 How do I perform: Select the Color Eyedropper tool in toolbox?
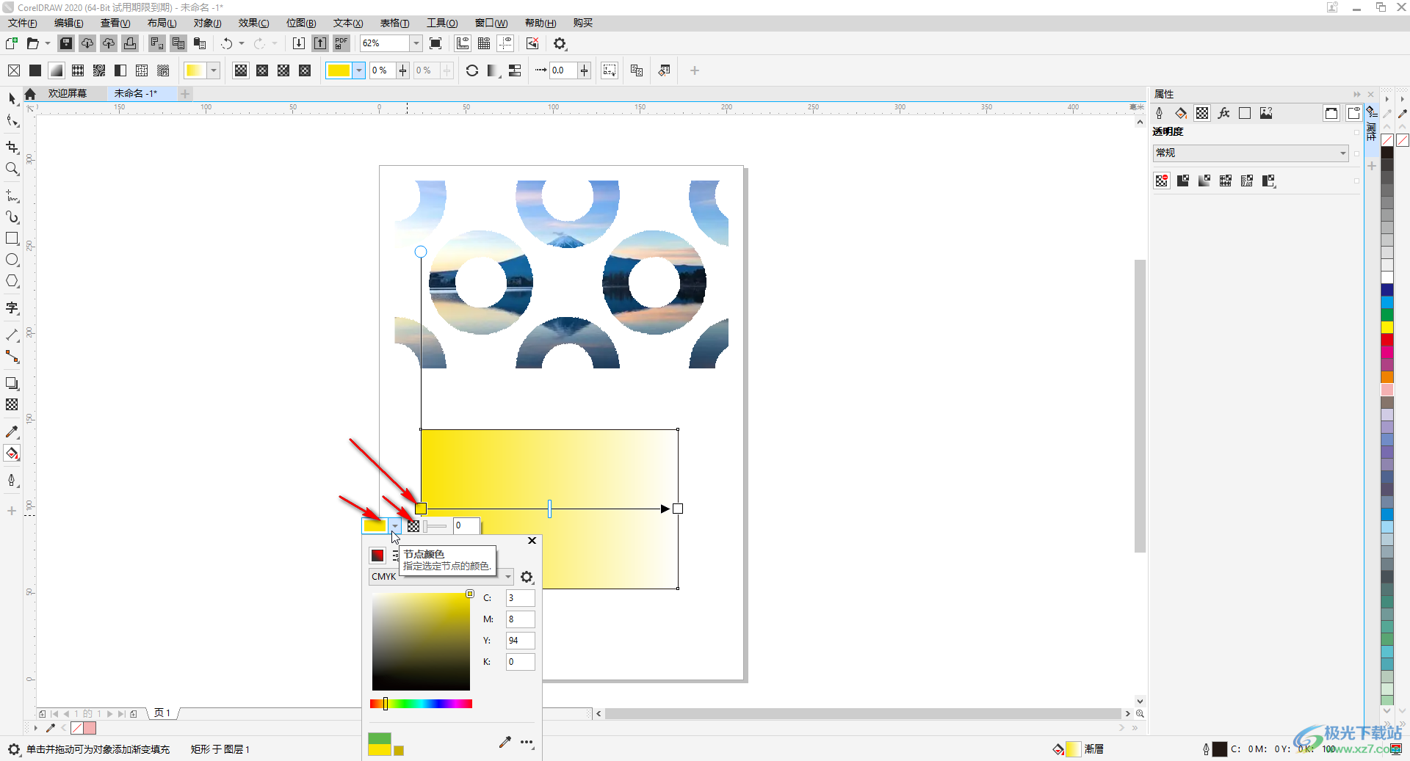click(x=12, y=432)
